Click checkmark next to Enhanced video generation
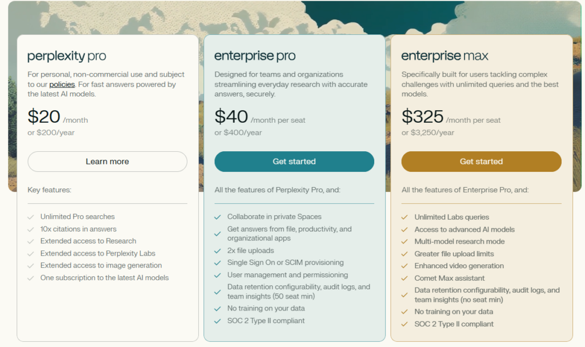 point(404,266)
